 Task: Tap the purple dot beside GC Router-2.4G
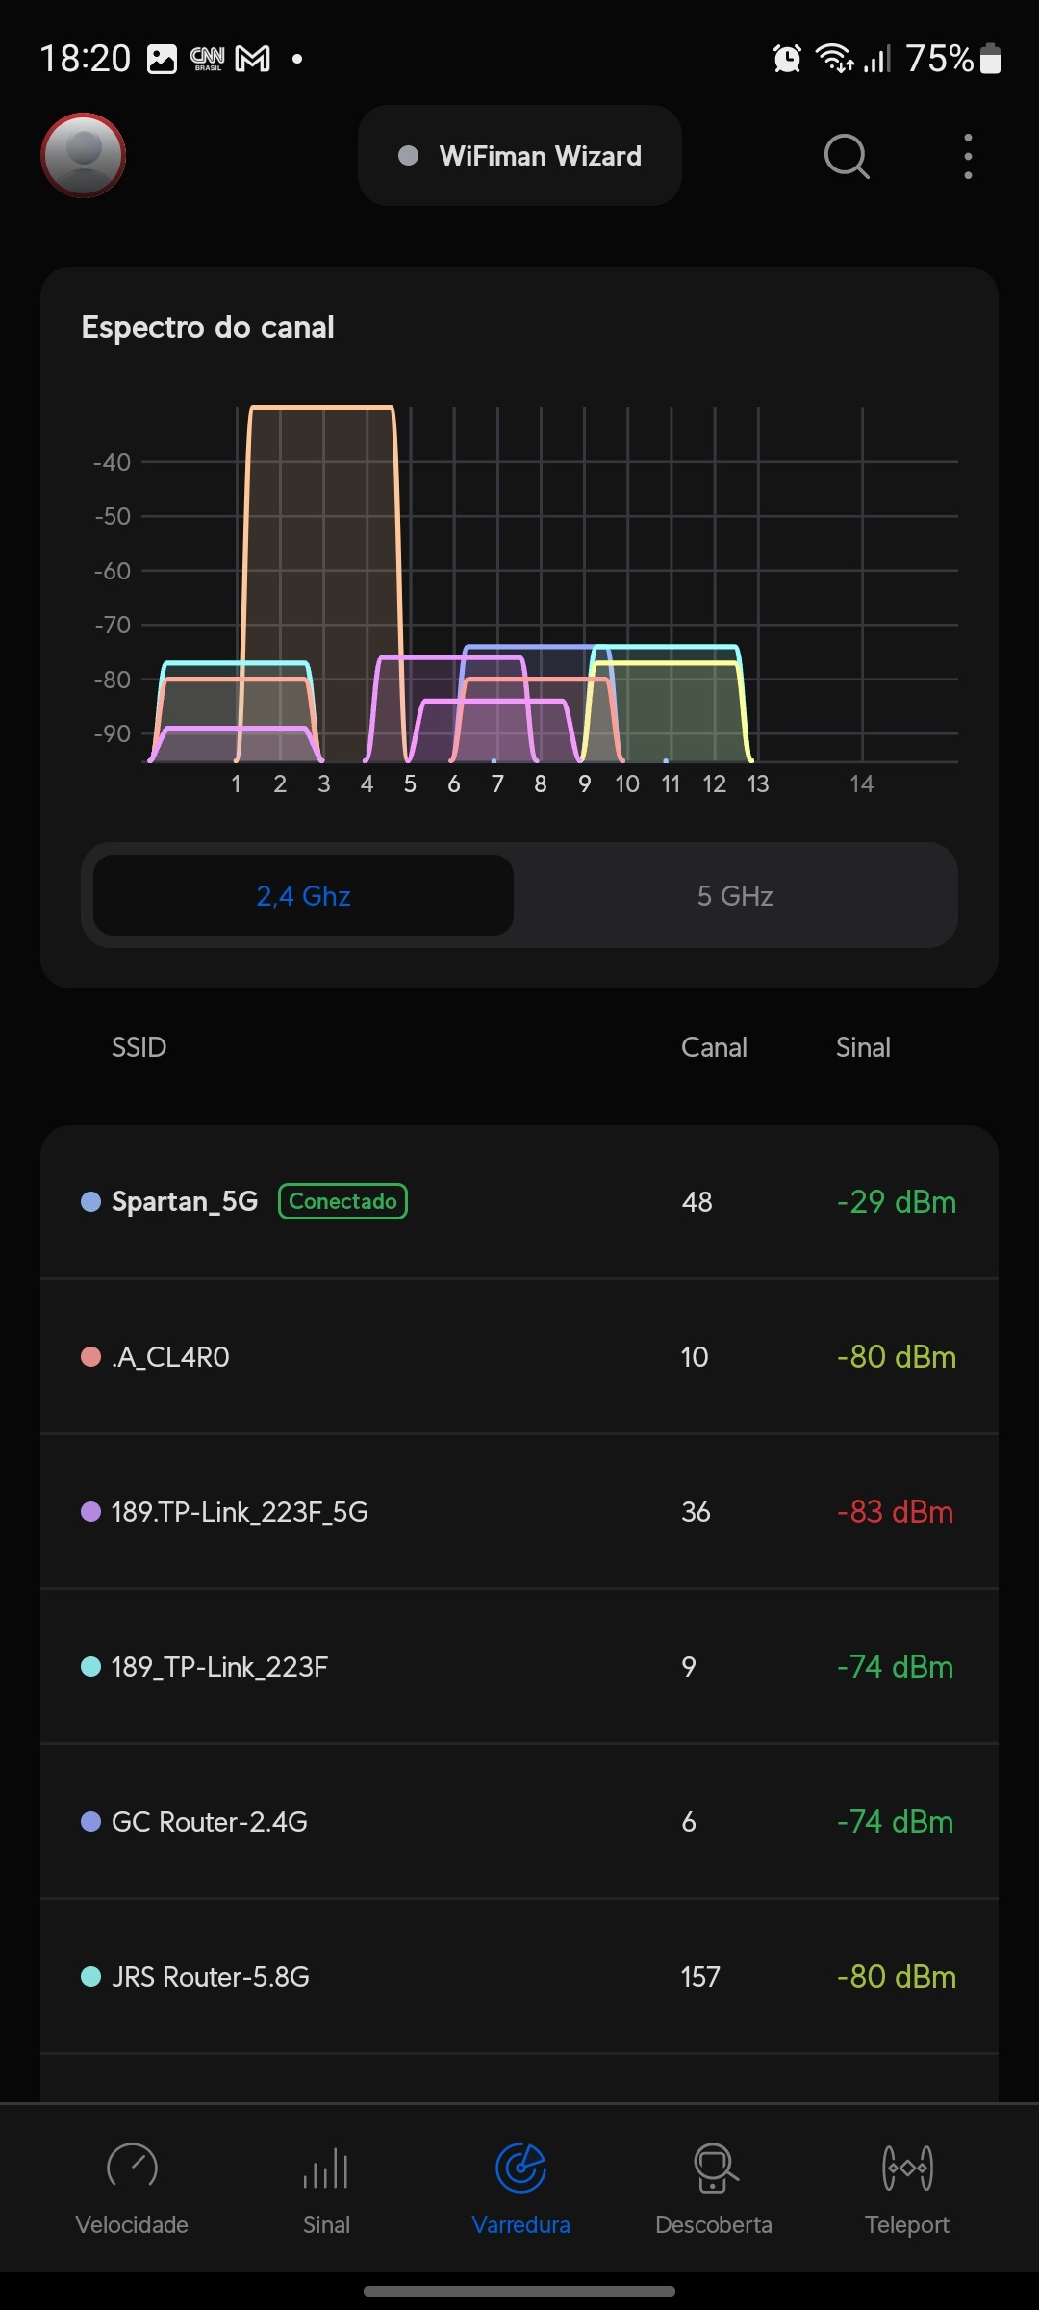[x=91, y=1822]
